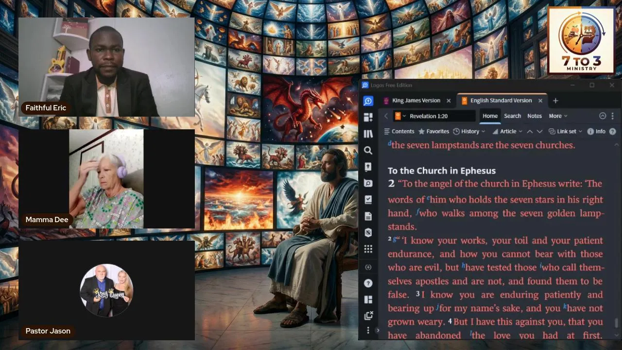Viewport: 622px width, 350px height.
Task: Open the shield-shaped sidebar icon
Action: (368, 232)
